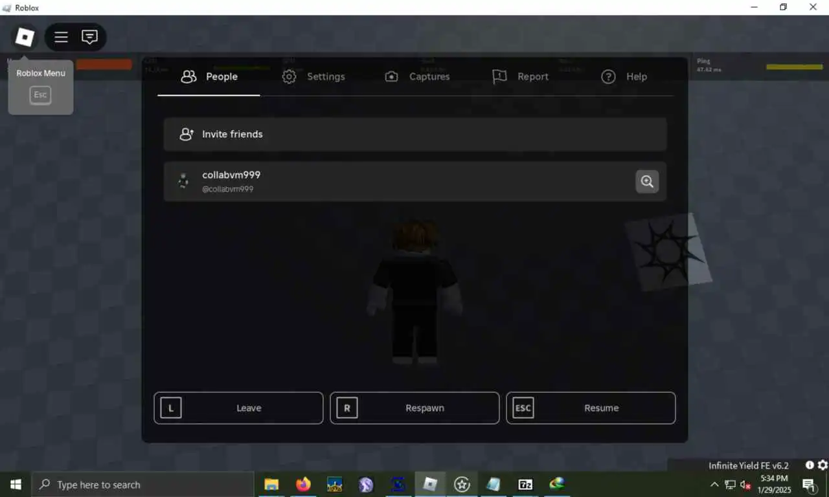
Task: Resume the game with the Resume button
Action: pyautogui.click(x=591, y=408)
